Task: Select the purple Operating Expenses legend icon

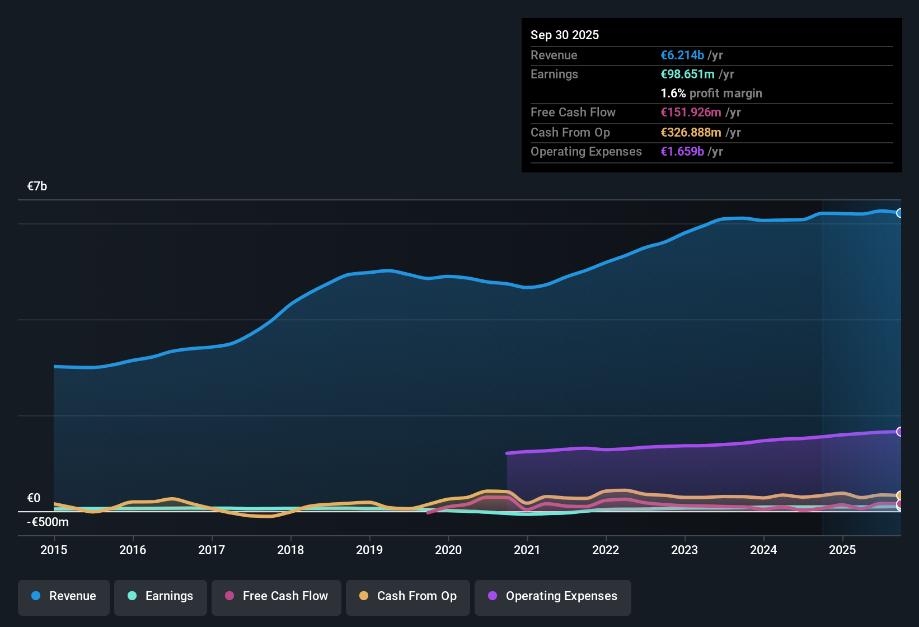Action: tap(493, 596)
